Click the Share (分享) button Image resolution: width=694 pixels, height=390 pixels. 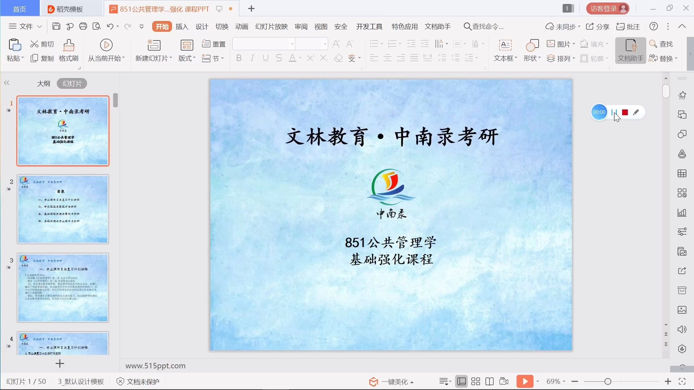pos(597,26)
